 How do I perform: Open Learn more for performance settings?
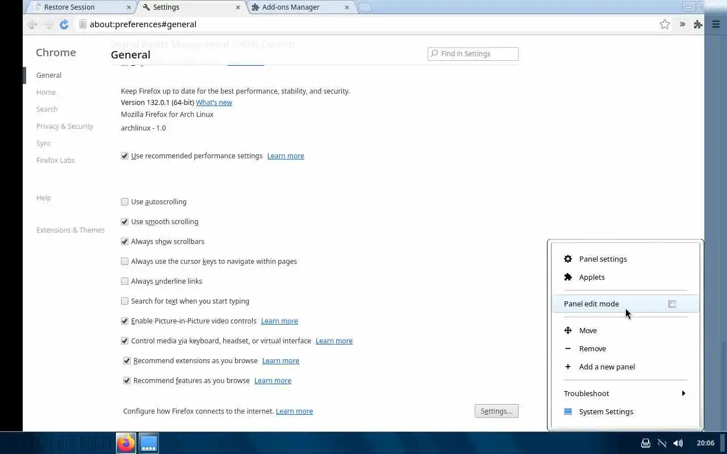click(x=286, y=155)
